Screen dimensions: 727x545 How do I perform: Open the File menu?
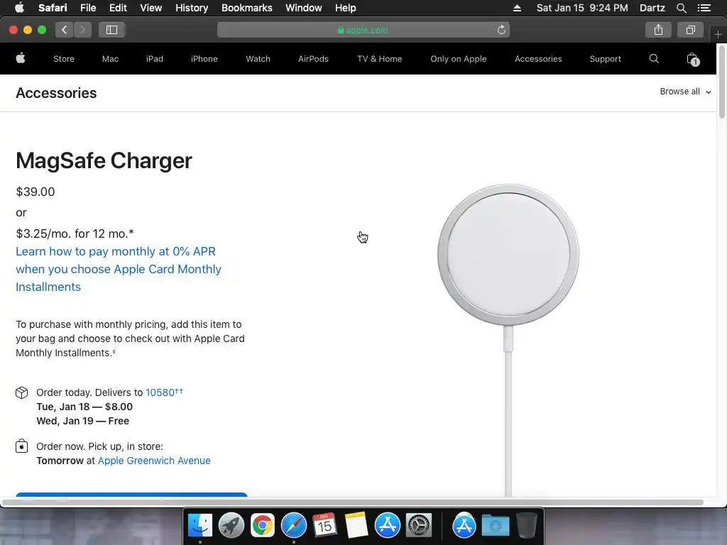click(x=88, y=8)
